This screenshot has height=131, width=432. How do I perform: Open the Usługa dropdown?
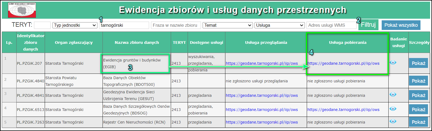click(x=279, y=25)
